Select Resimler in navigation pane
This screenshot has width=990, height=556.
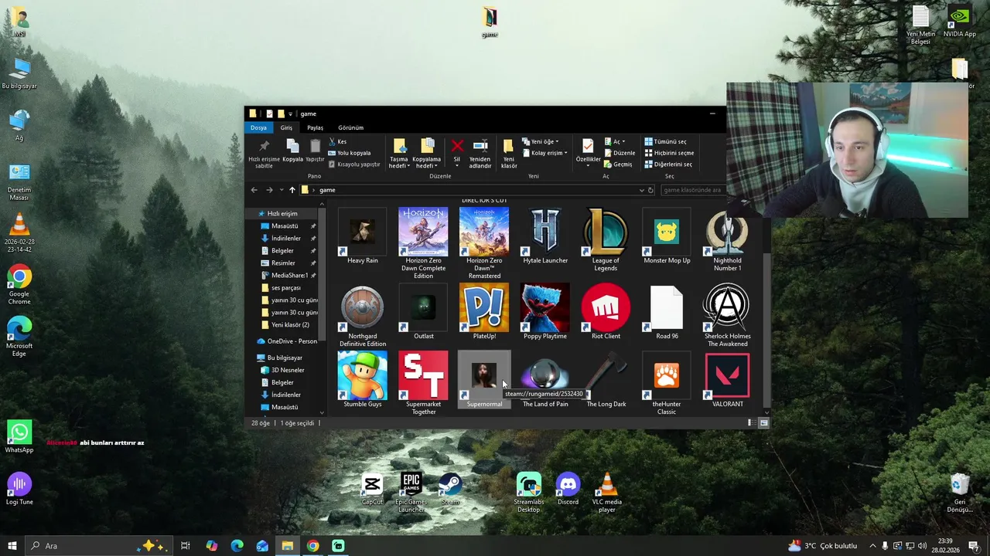(283, 263)
